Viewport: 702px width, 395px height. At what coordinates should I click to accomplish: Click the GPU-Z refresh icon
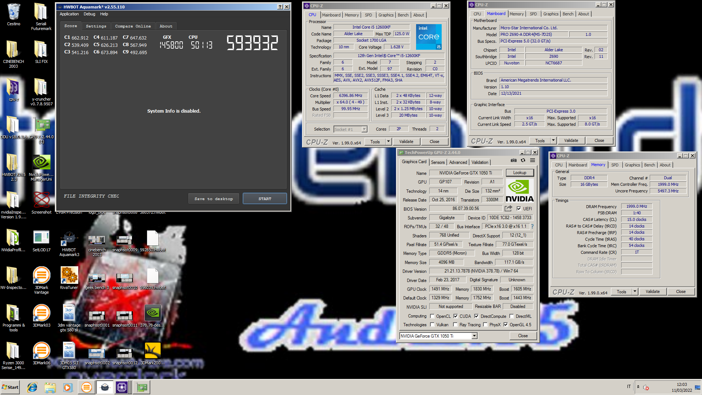pos(523,160)
